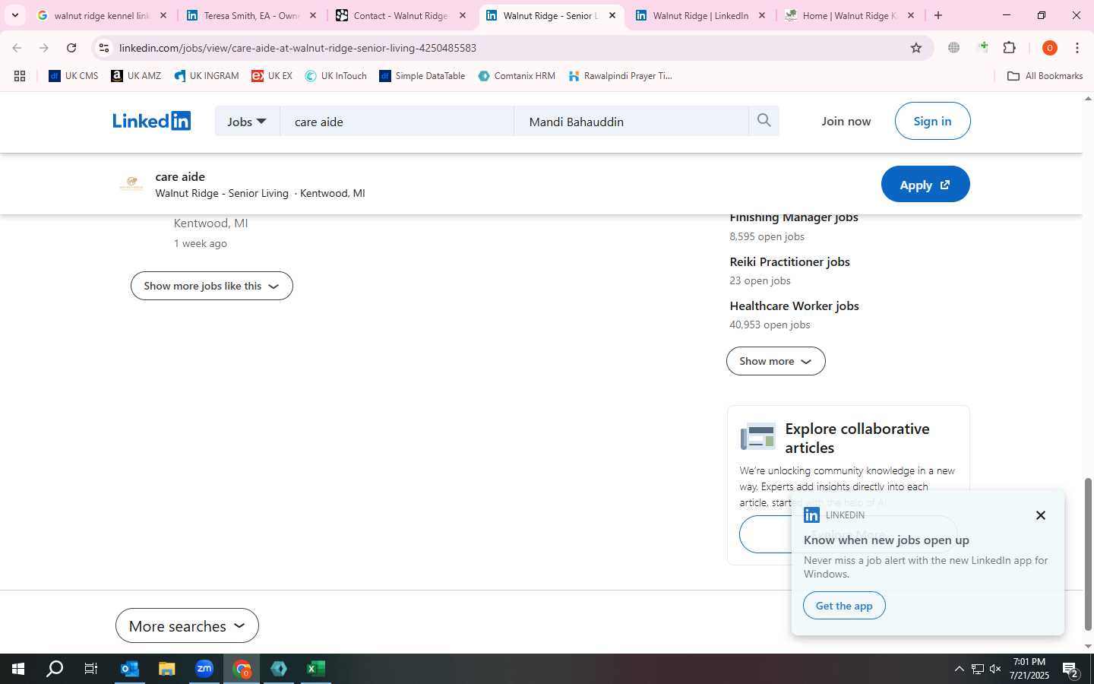Expand Show more jobs like this
1094x684 pixels.
tap(212, 286)
